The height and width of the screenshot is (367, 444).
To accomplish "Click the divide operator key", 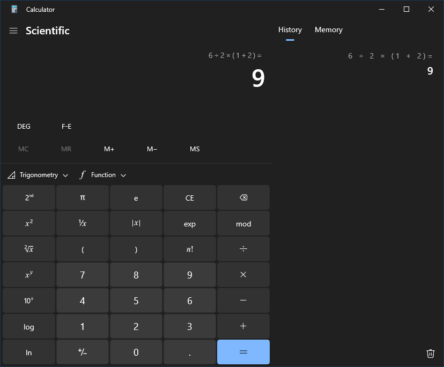I will [243, 249].
